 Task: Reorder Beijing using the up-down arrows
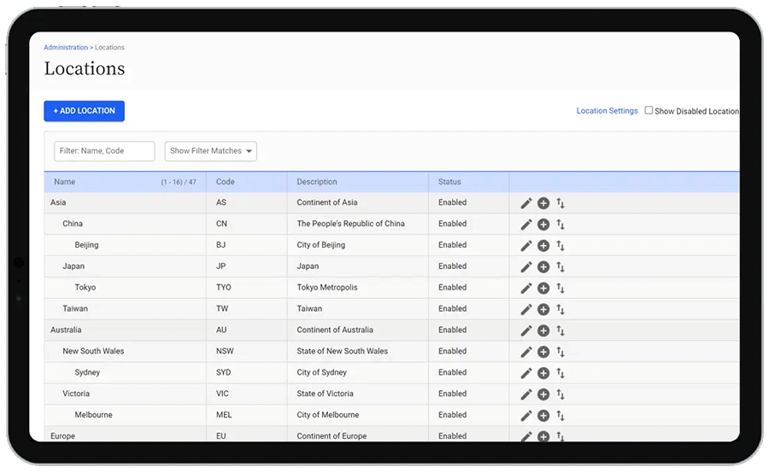pos(560,246)
